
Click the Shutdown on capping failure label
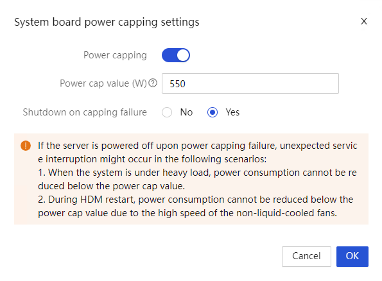pos(85,112)
